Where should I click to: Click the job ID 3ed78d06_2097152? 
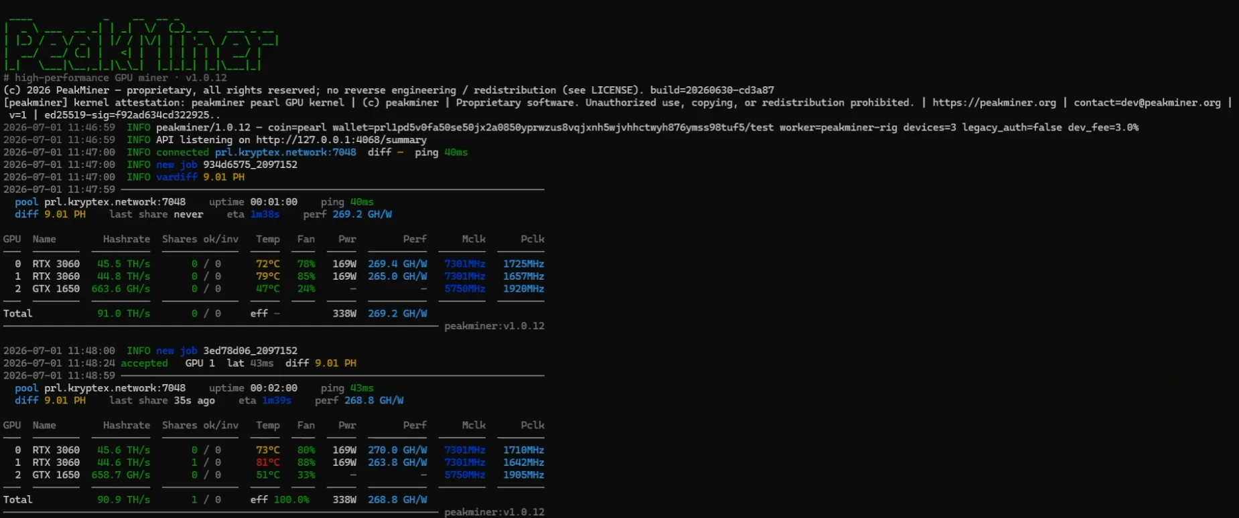coord(250,351)
